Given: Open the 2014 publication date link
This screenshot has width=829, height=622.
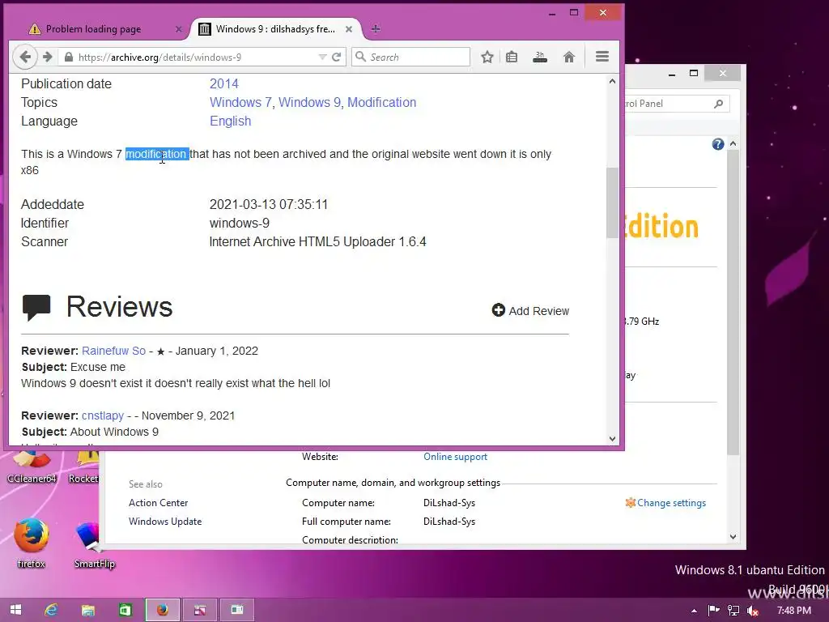Looking at the screenshot, I should 224,83.
